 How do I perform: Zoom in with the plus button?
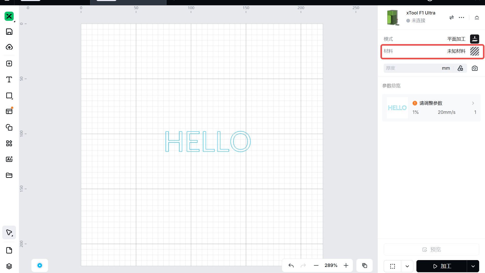(x=346, y=265)
